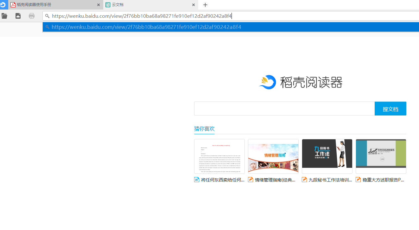Switch to 云文档 tab
Screen dimensions: 419x230
[150, 5]
